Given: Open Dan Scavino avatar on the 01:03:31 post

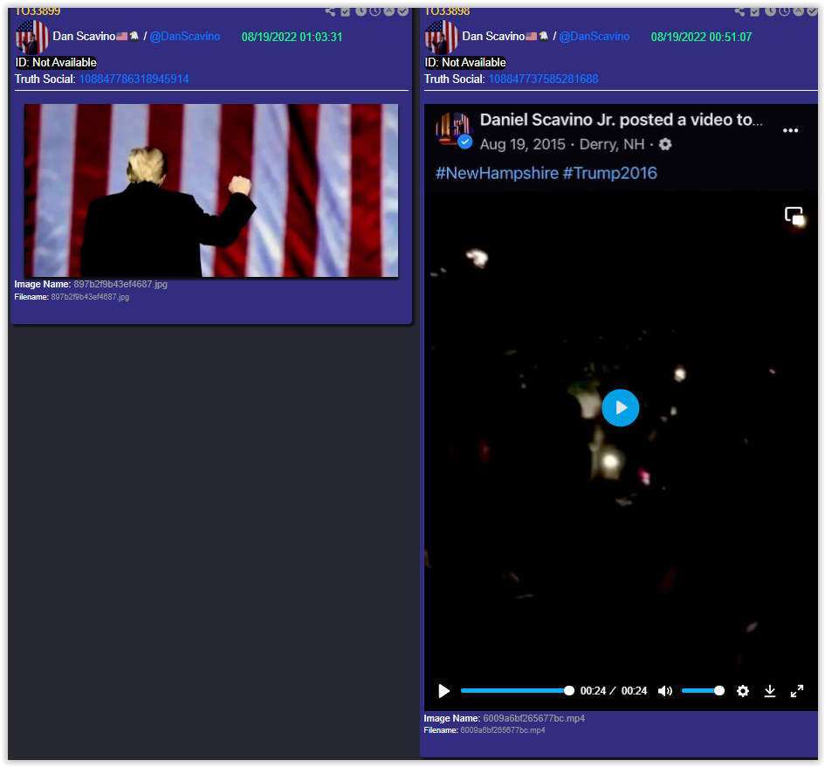Looking at the screenshot, I should tap(31, 38).
